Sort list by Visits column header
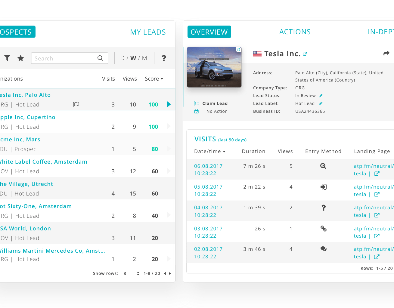 (108, 79)
